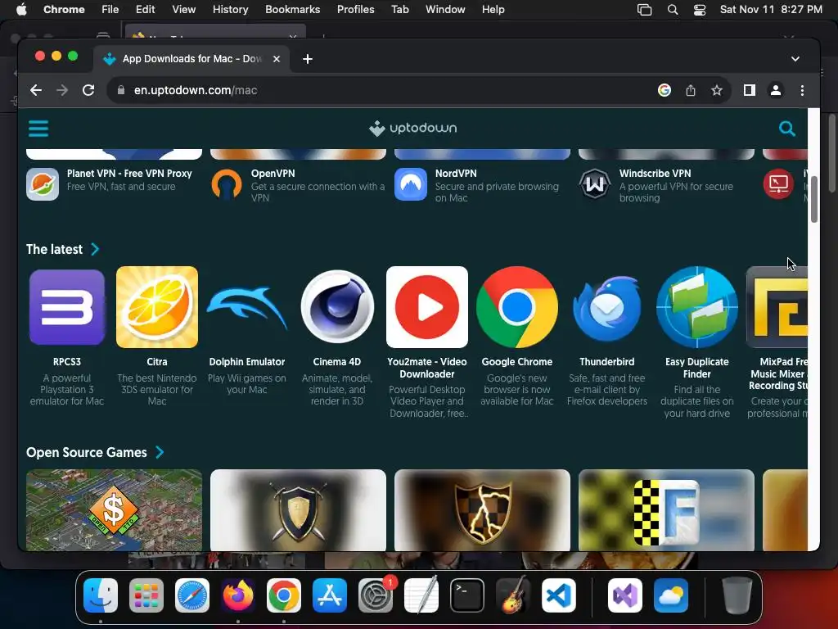Open the lightning shield game thumbnail
Viewport: 838px width, 629px height.
pyautogui.click(x=482, y=509)
